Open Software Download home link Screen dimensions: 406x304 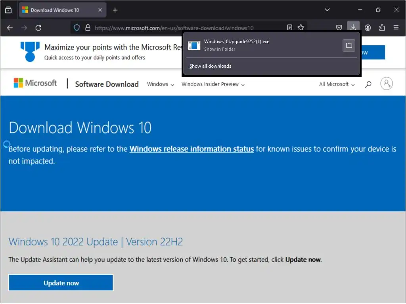(x=107, y=84)
